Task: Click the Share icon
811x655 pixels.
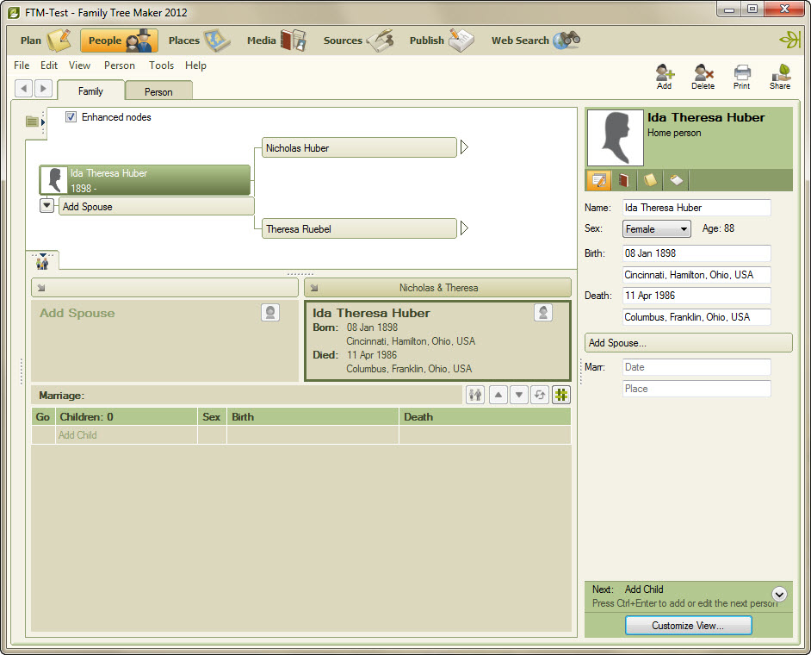Action: click(779, 77)
